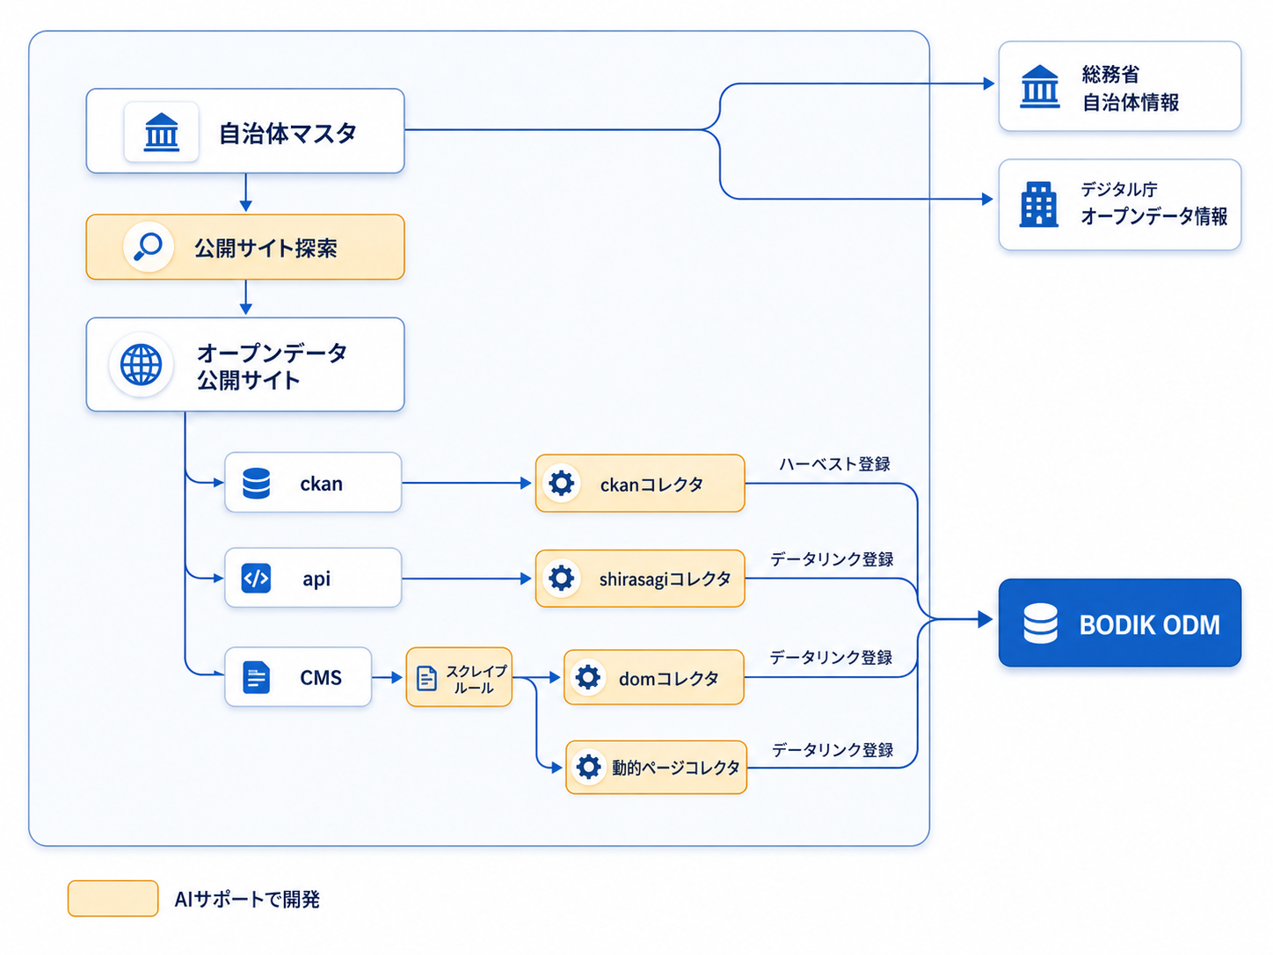Select the CMS node label
This screenshot has height=955, width=1273.
click(321, 678)
